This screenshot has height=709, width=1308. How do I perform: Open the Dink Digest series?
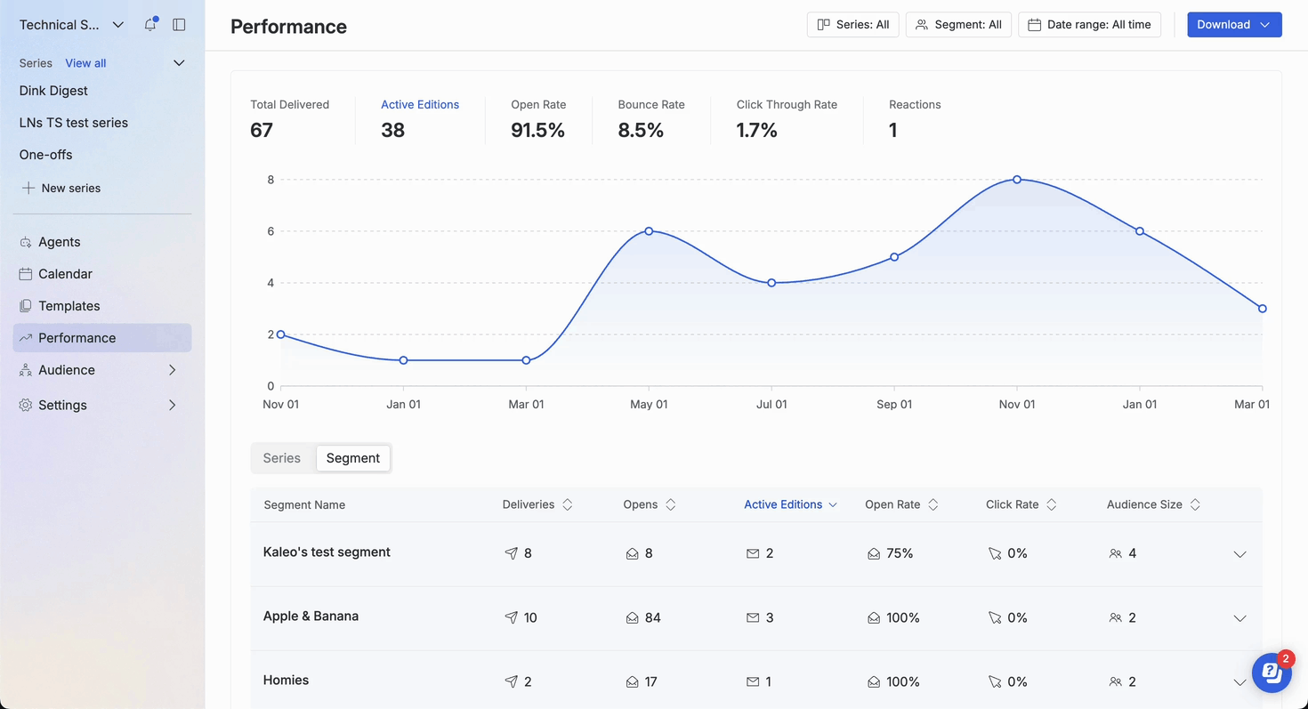pyautogui.click(x=53, y=91)
